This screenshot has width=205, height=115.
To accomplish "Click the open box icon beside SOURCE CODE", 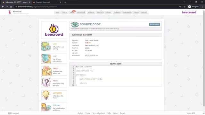I will coord(75,24).
